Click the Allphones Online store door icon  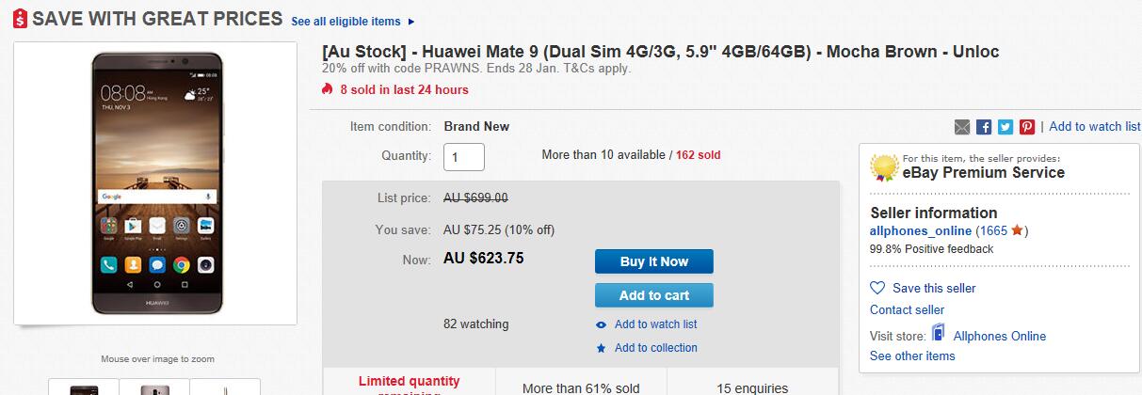(x=938, y=333)
